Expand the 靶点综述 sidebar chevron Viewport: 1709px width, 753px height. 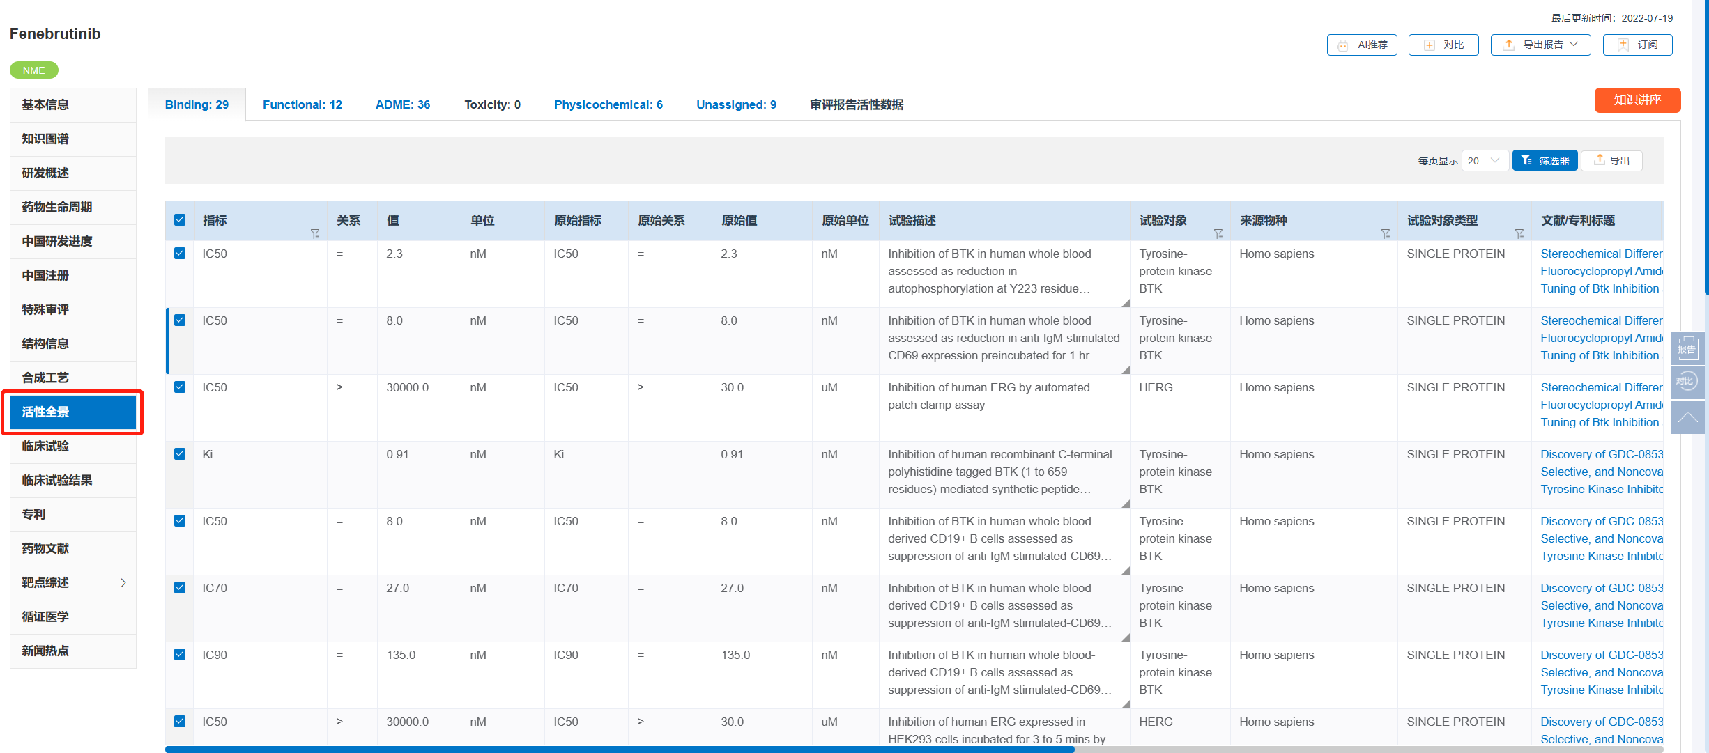click(123, 582)
